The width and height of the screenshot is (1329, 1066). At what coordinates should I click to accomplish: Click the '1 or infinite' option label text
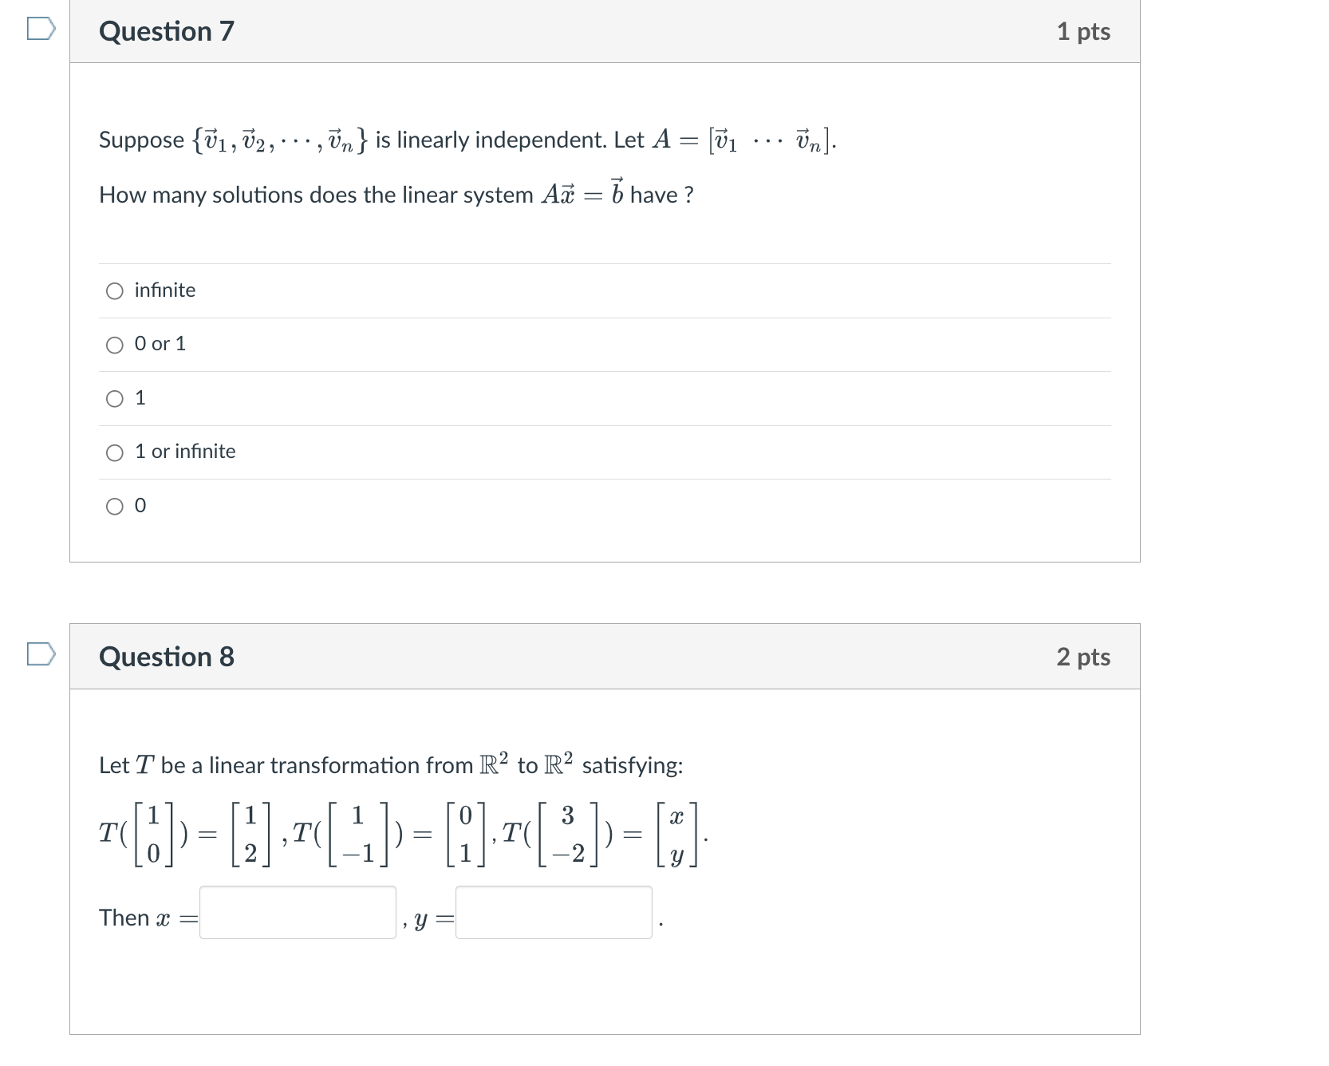pyautogui.click(x=184, y=452)
